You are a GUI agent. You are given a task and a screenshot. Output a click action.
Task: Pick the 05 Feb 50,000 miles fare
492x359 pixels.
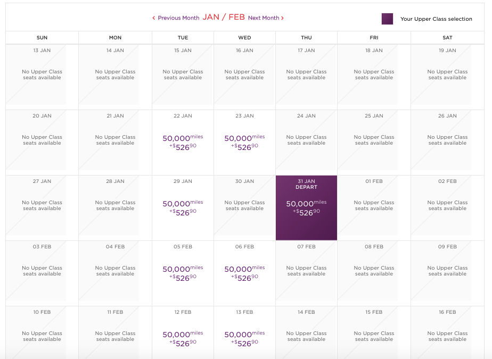coord(183,273)
